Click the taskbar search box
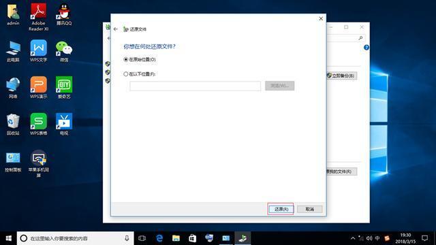 click(76, 238)
